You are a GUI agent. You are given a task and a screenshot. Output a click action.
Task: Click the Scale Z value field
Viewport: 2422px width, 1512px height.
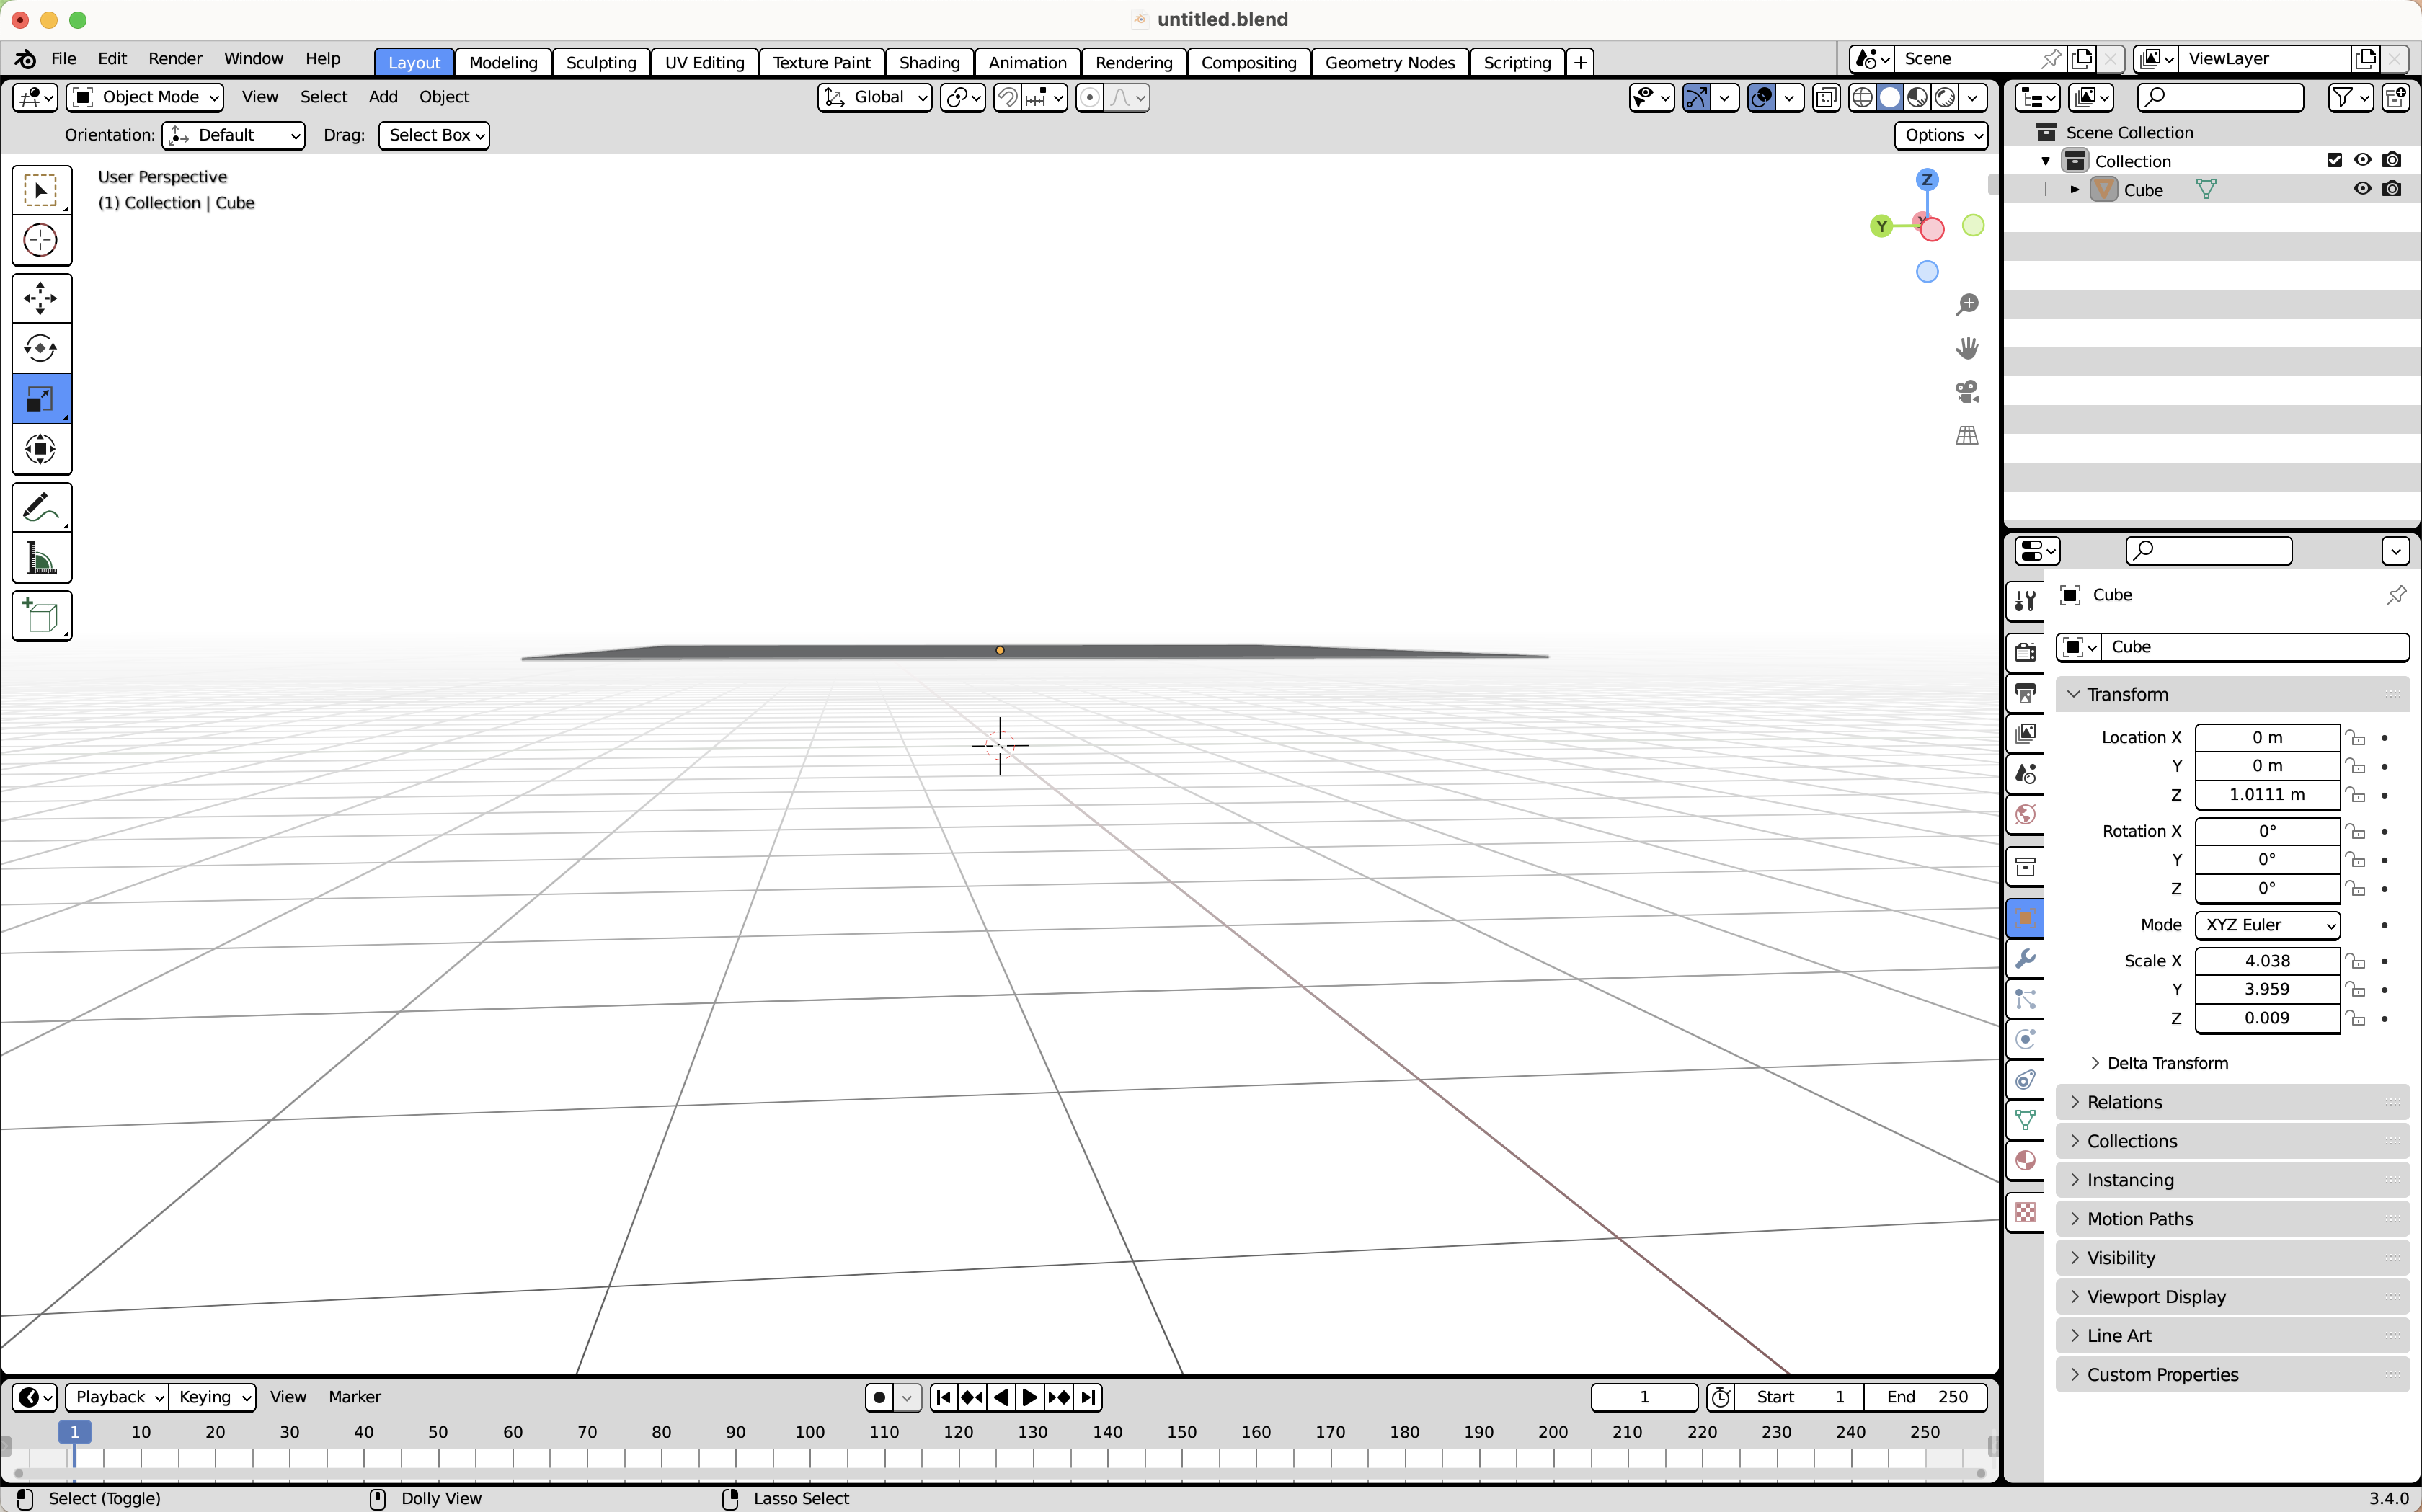2266,1018
